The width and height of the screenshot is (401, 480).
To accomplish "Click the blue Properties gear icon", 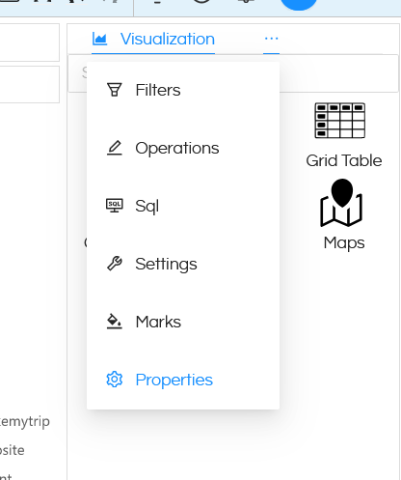I will pos(115,380).
